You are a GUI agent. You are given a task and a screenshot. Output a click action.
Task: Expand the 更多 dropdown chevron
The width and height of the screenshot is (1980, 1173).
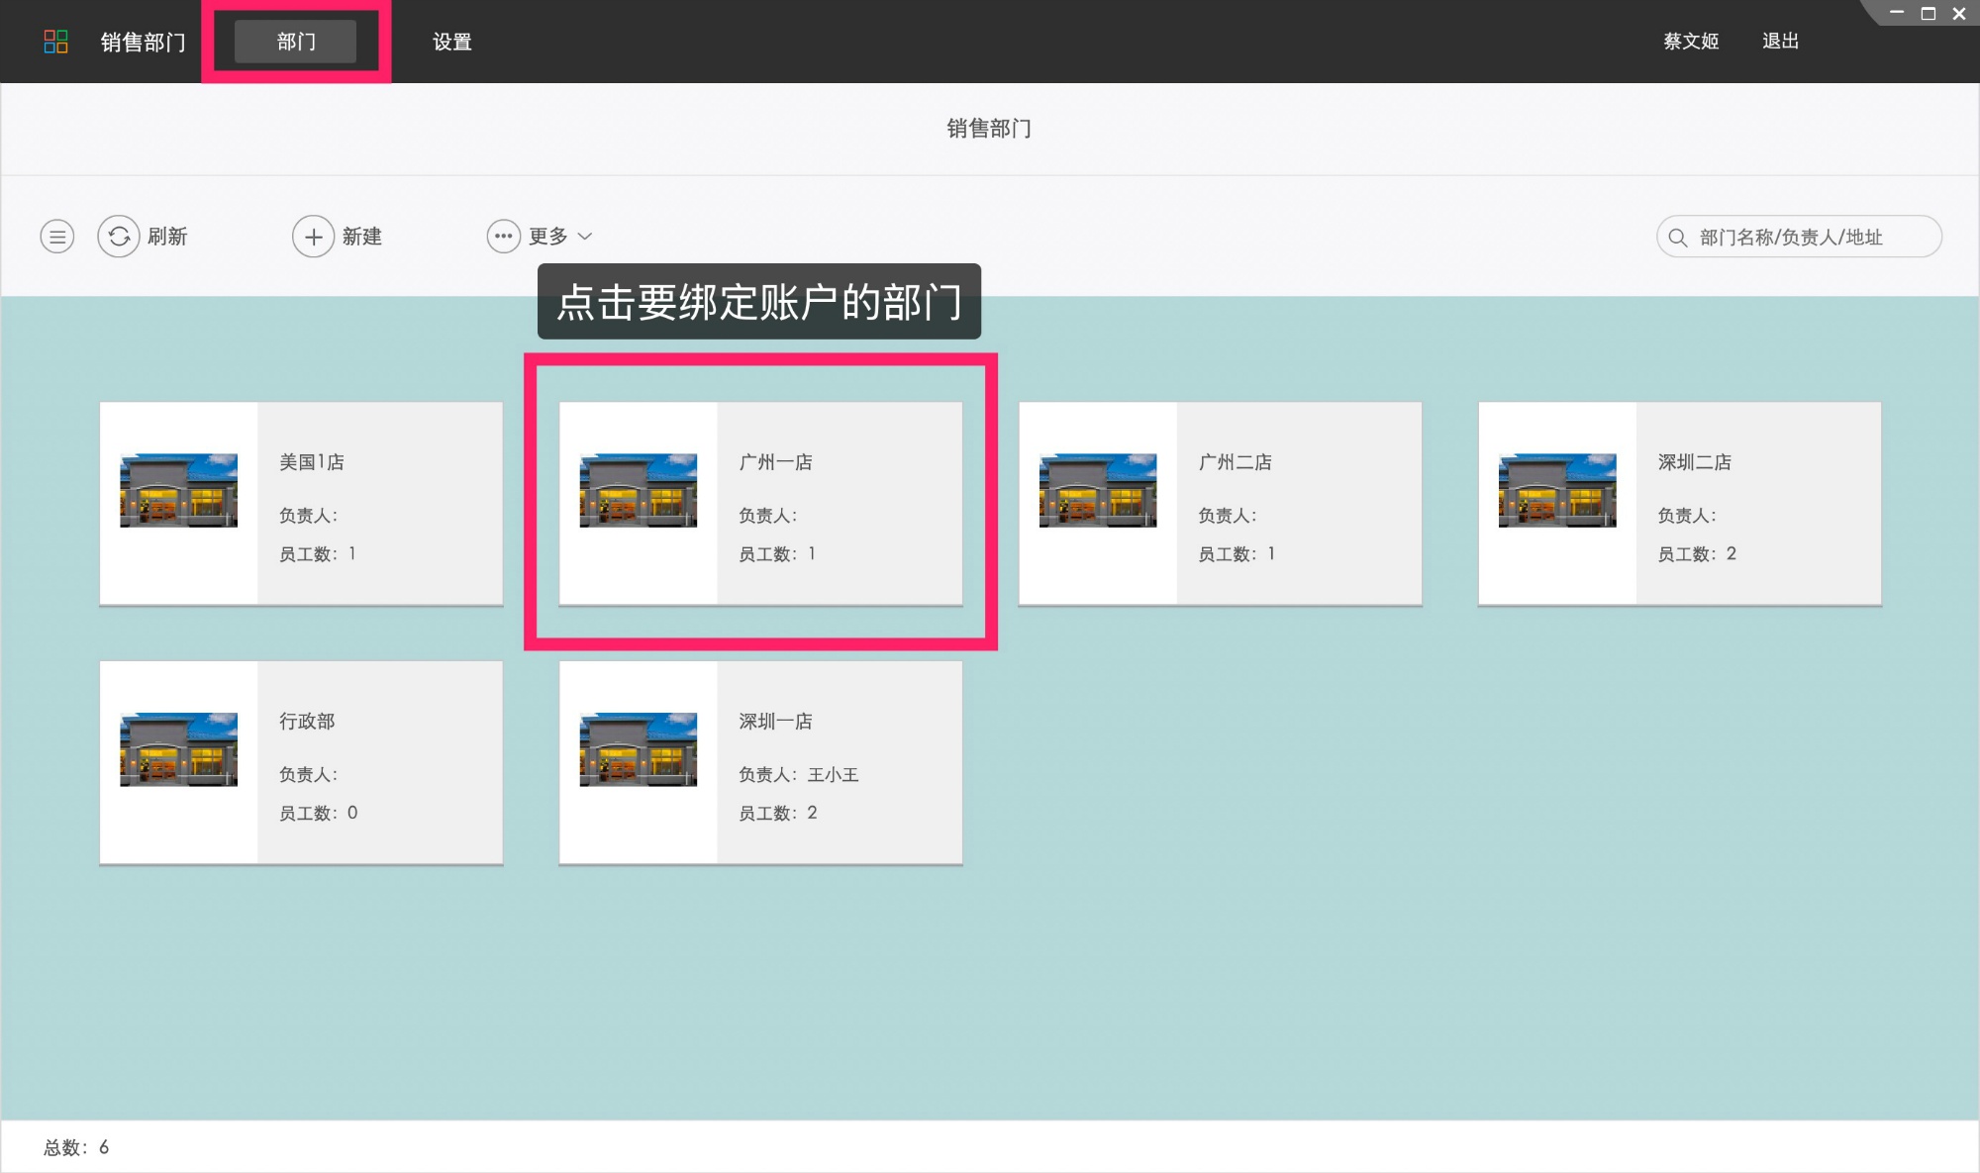coord(585,237)
